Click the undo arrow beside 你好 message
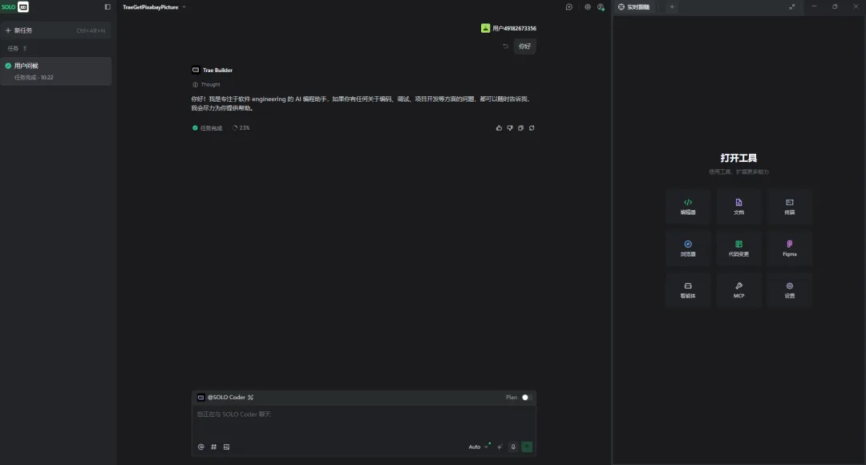The width and height of the screenshot is (866, 465). coord(505,46)
